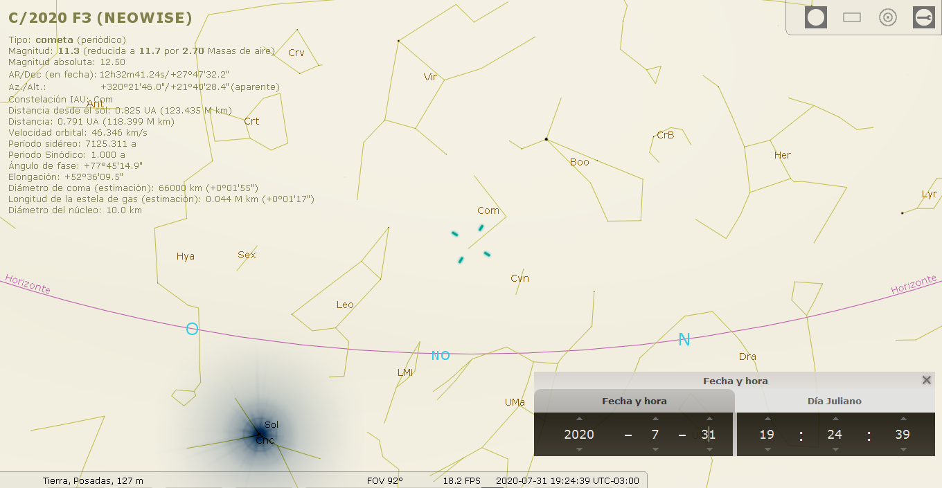Decrease the year 2020 with down arrow
Image resolution: width=942 pixels, height=488 pixels.
579,450
